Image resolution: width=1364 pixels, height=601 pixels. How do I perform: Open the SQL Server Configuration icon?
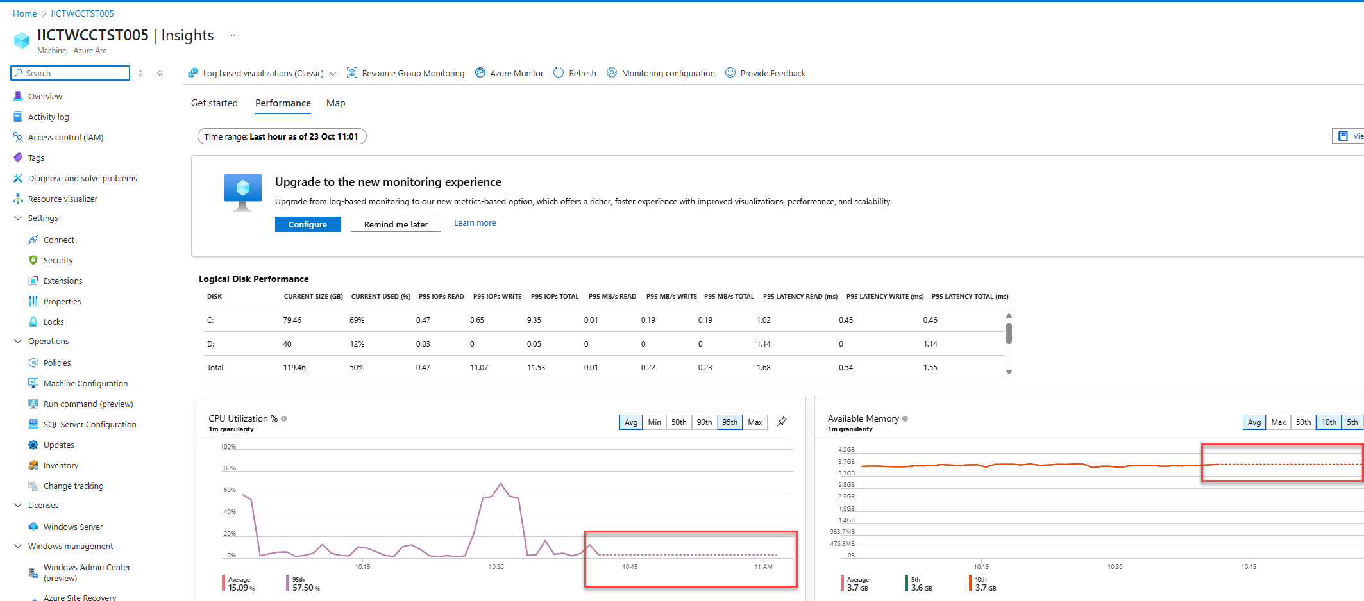click(x=33, y=424)
